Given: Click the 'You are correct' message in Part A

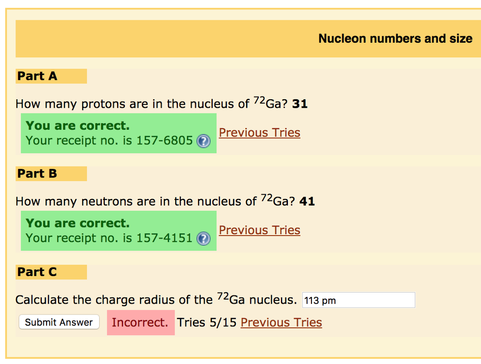Looking at the screenshot, I should coord(78,126).
